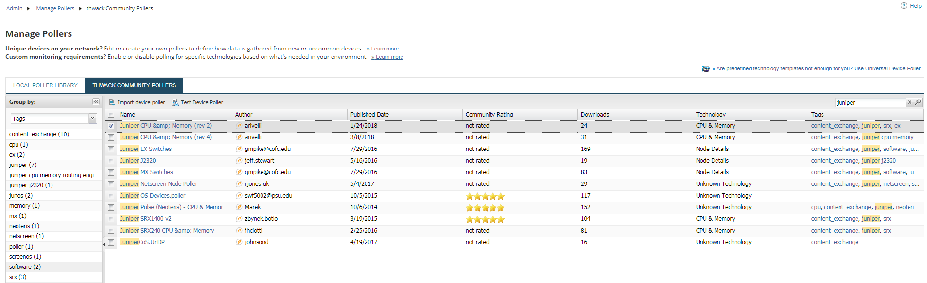Select srx (3) tag group
This screenshot has width=927, height=283.
(x=17, y=277)
